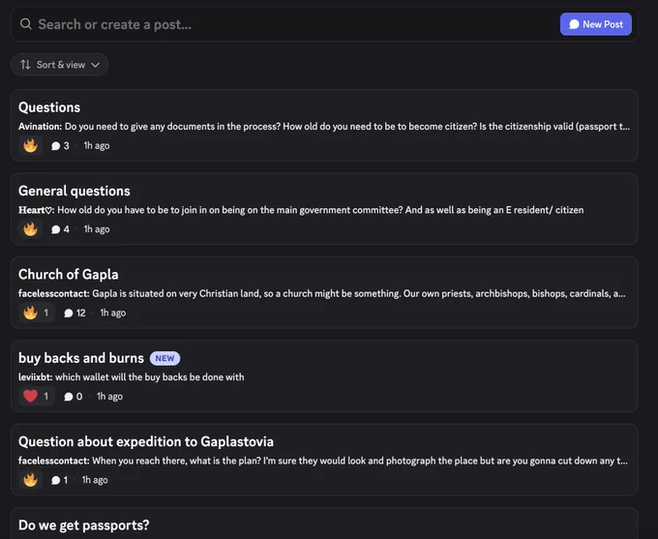This screenshot has height=539, width=658.
Task: Click comment icon on buy backs post
Action: pyautogui.click(x=69, y=397)
